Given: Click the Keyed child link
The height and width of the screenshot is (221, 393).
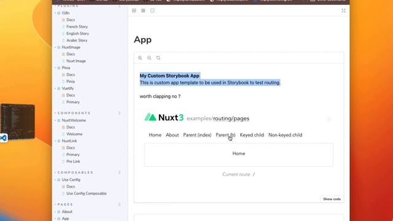Looking at the screenshot, I should (252, 135).
